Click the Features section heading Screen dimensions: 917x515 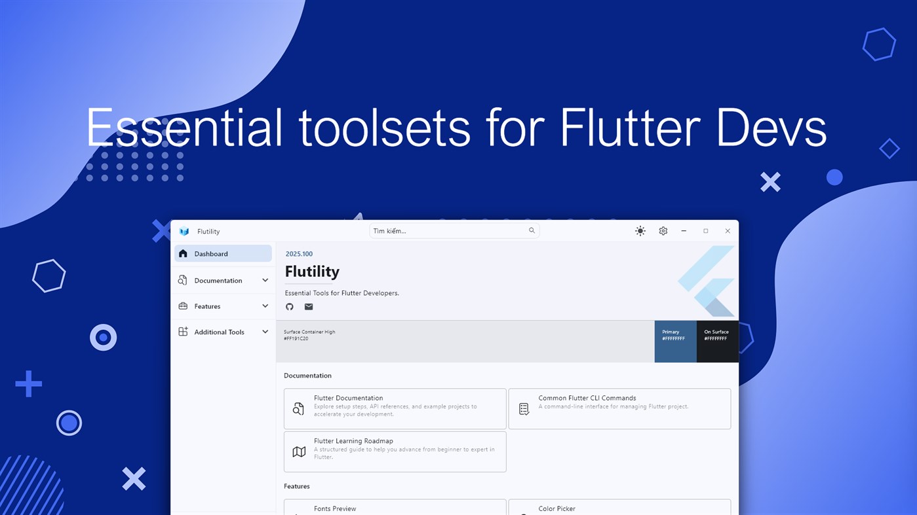296,486
